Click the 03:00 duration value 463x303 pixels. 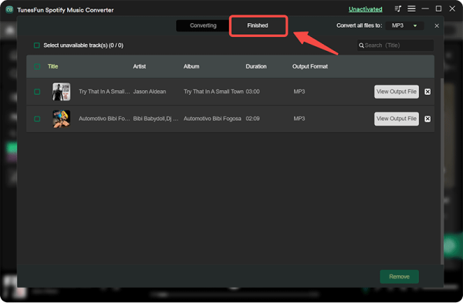(253, 92)
